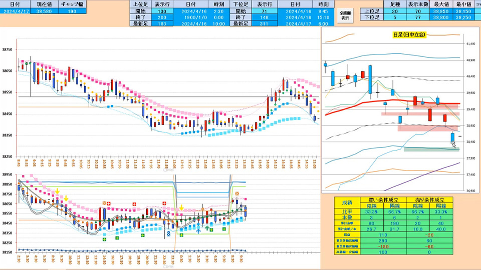Click the value 290 in results table

383,240
